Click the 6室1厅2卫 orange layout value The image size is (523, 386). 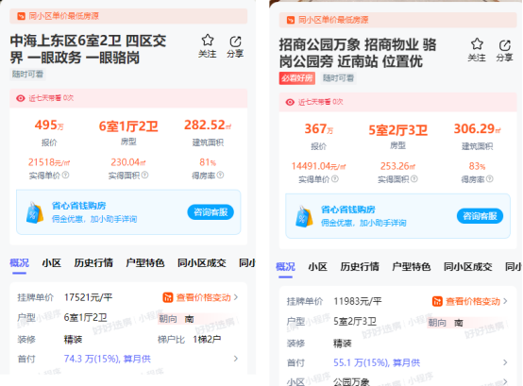click(128, 126)
